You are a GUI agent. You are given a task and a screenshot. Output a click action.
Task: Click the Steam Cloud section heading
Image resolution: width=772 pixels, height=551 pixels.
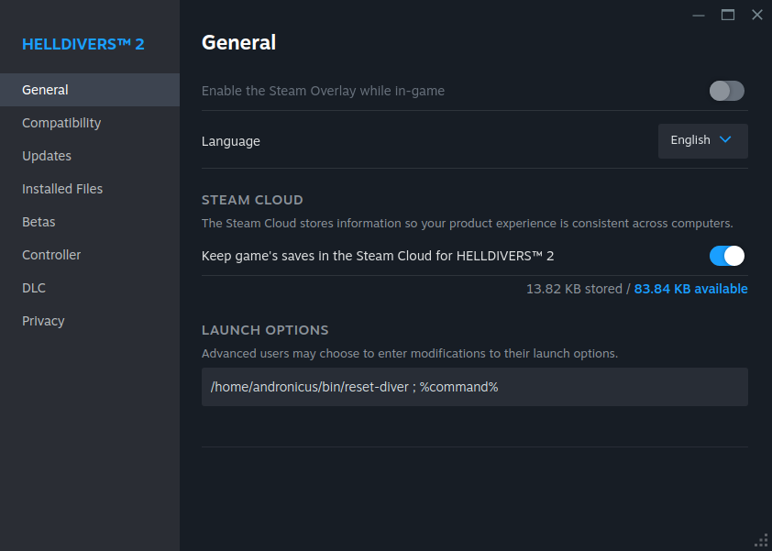252,199
